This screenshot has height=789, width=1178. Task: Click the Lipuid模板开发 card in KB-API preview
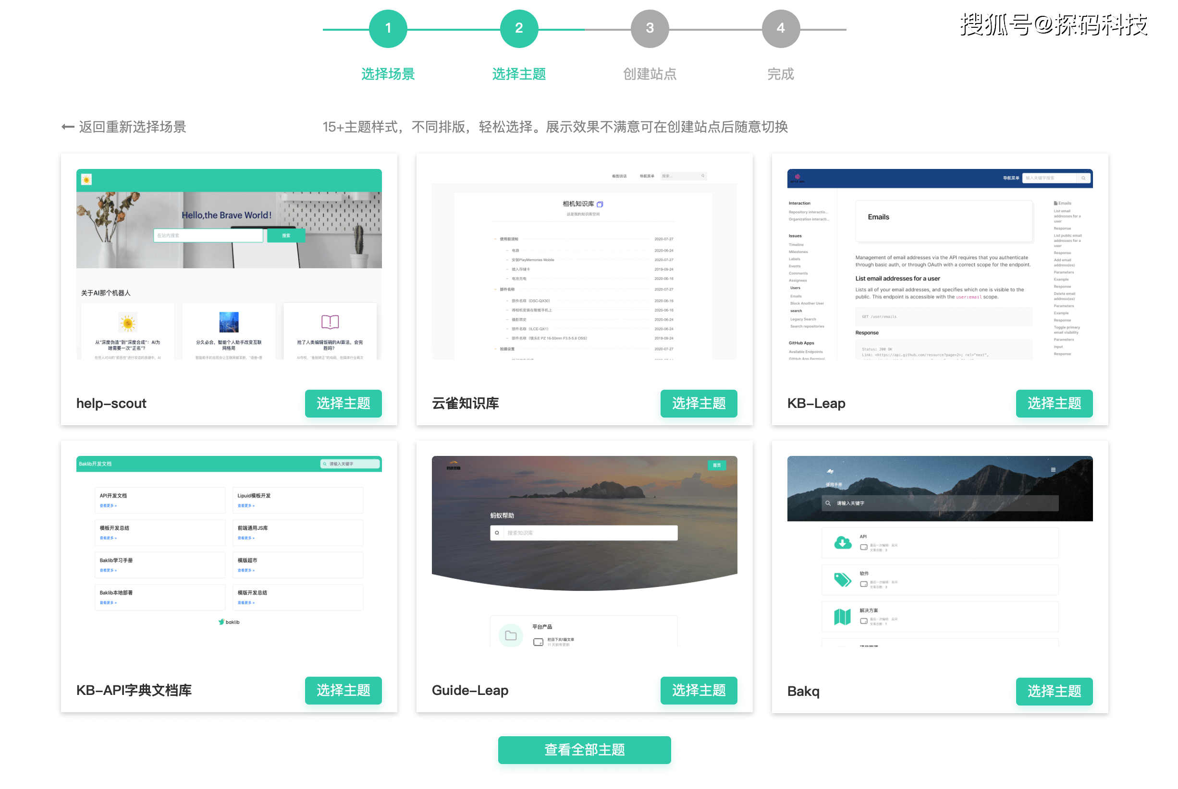click(298, 500)
